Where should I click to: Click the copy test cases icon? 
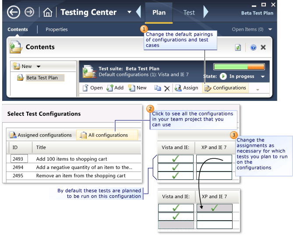(x=158, y=88)
